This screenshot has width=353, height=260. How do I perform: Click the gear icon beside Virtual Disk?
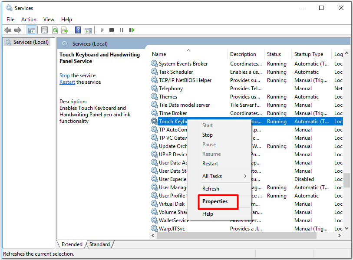155,204
